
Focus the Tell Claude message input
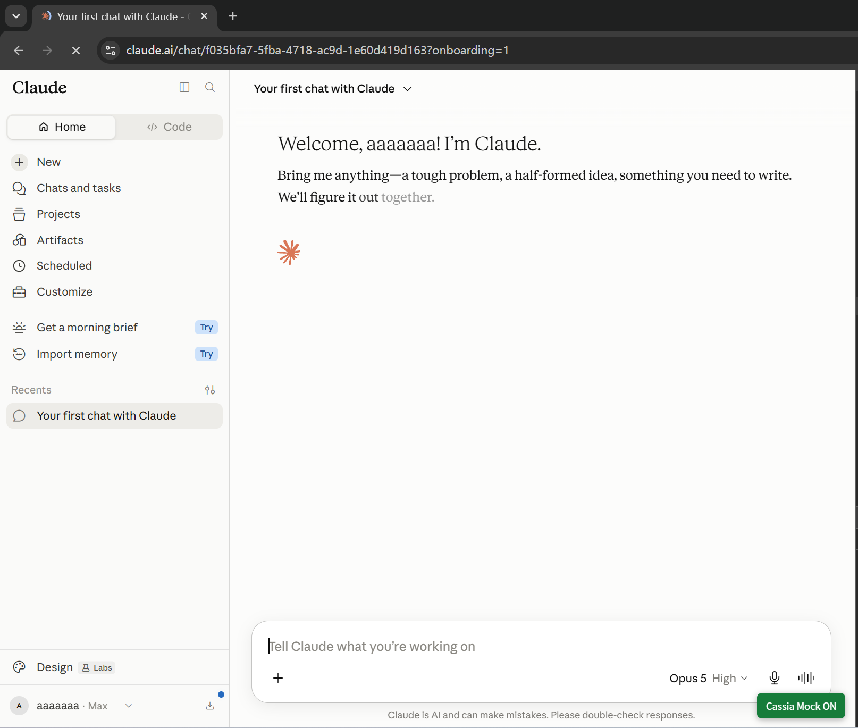541,647
